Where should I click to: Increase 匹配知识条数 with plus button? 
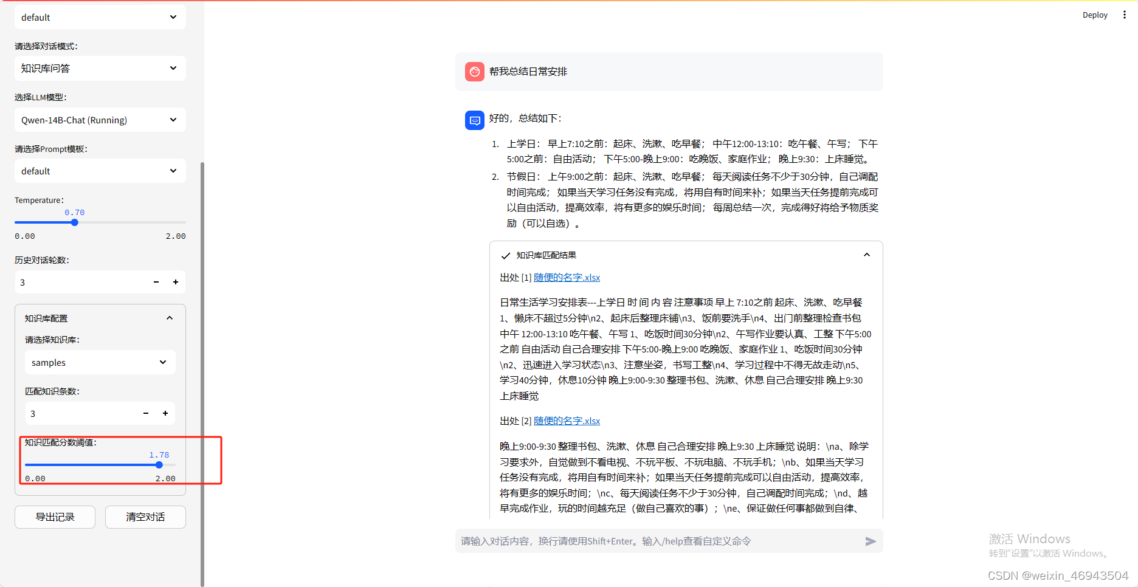165,413
